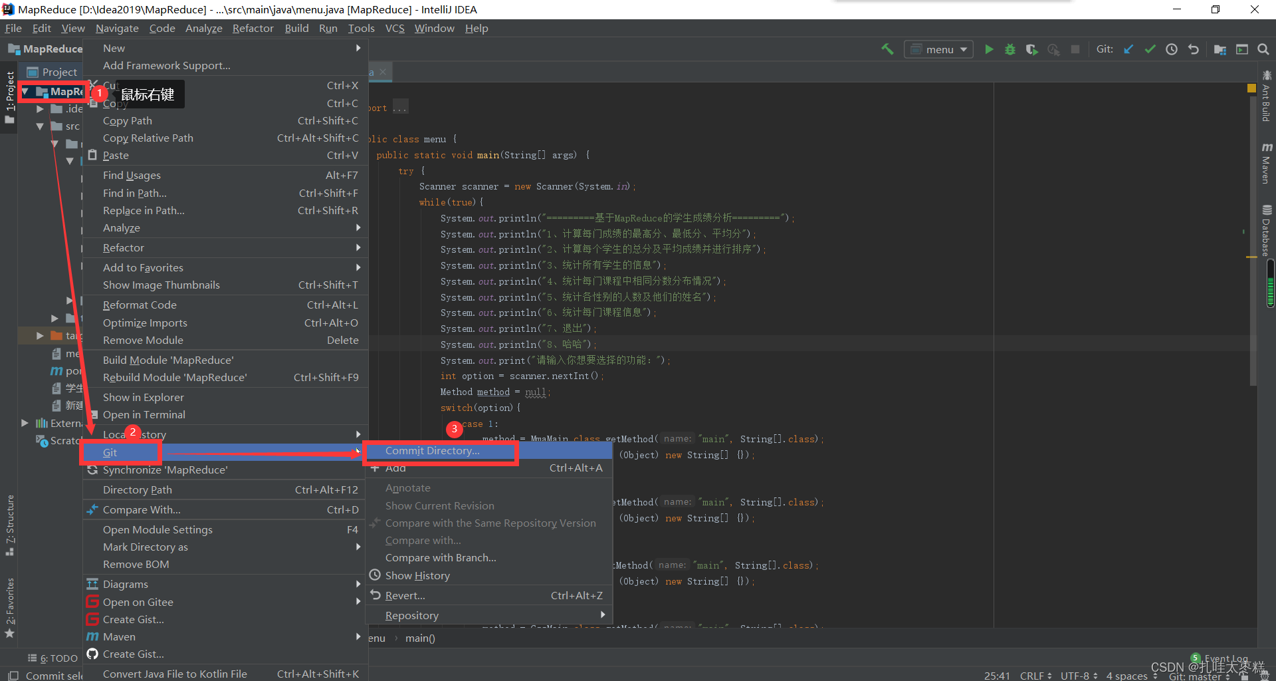Expand the Diagrams submenu
This screenshot has width=1276, height=681.
[226, 584]
